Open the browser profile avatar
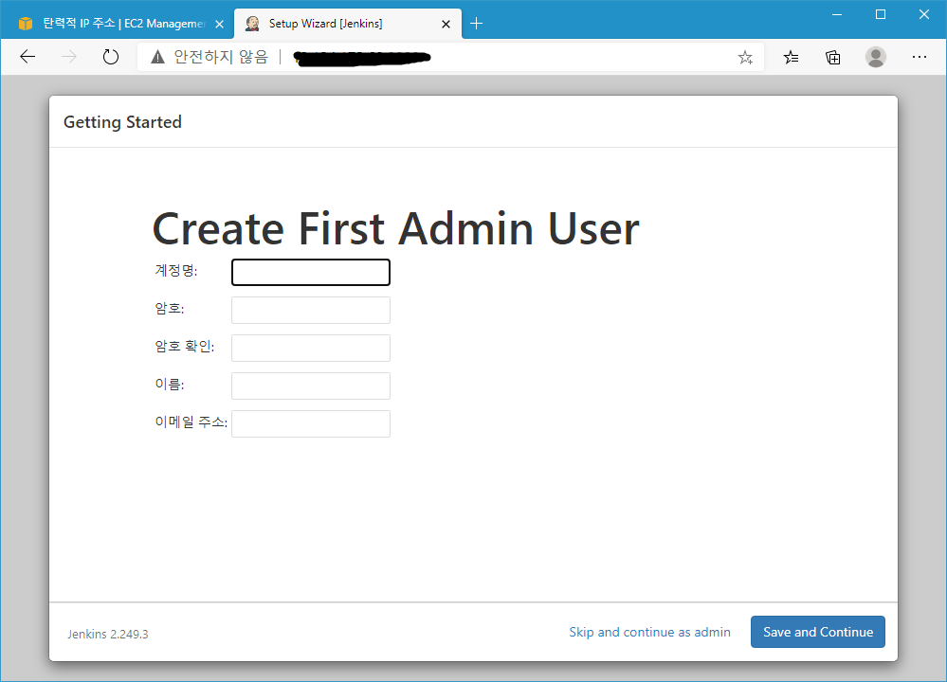 (x=875, y=57)
